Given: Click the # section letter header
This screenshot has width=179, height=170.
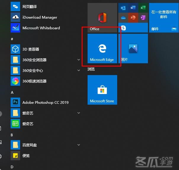Looking at the screenshot, I should (x=12, y=39).
